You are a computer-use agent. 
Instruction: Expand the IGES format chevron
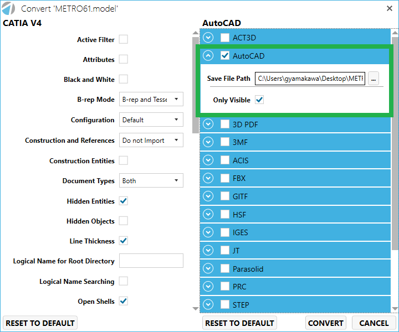(208, 232)
